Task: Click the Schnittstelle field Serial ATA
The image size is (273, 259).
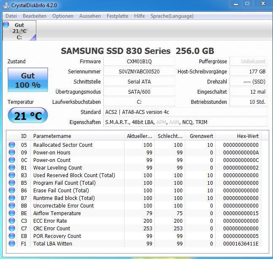Action: 139,82
